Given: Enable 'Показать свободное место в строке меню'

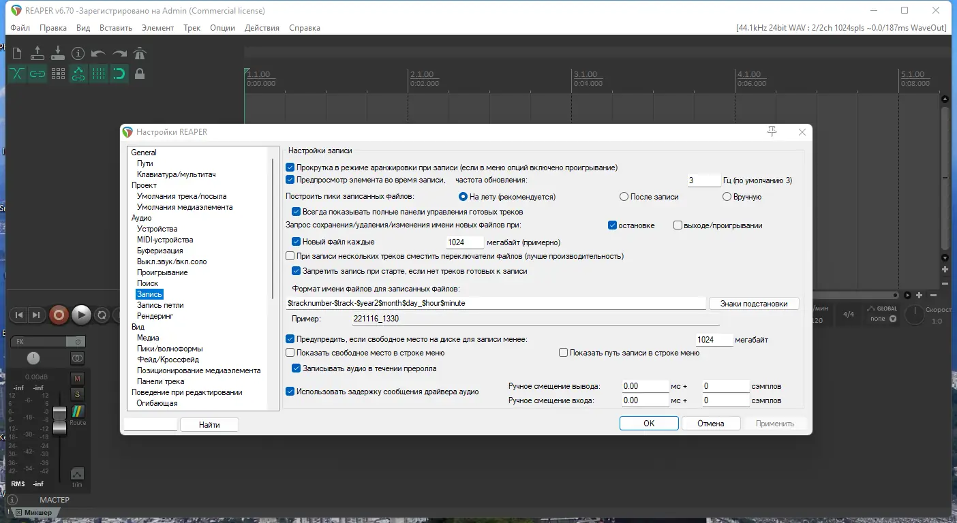Looking at the screenshot, I should coord(290,353).
